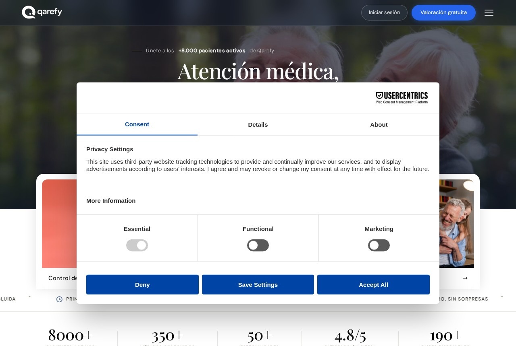Open the hamburger menu icon
This screenshot has width=516, height=346.
[489, 13]
